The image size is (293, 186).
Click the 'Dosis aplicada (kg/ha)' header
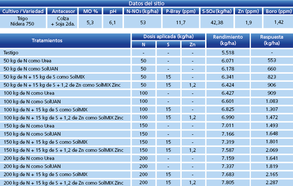(168, 37)
